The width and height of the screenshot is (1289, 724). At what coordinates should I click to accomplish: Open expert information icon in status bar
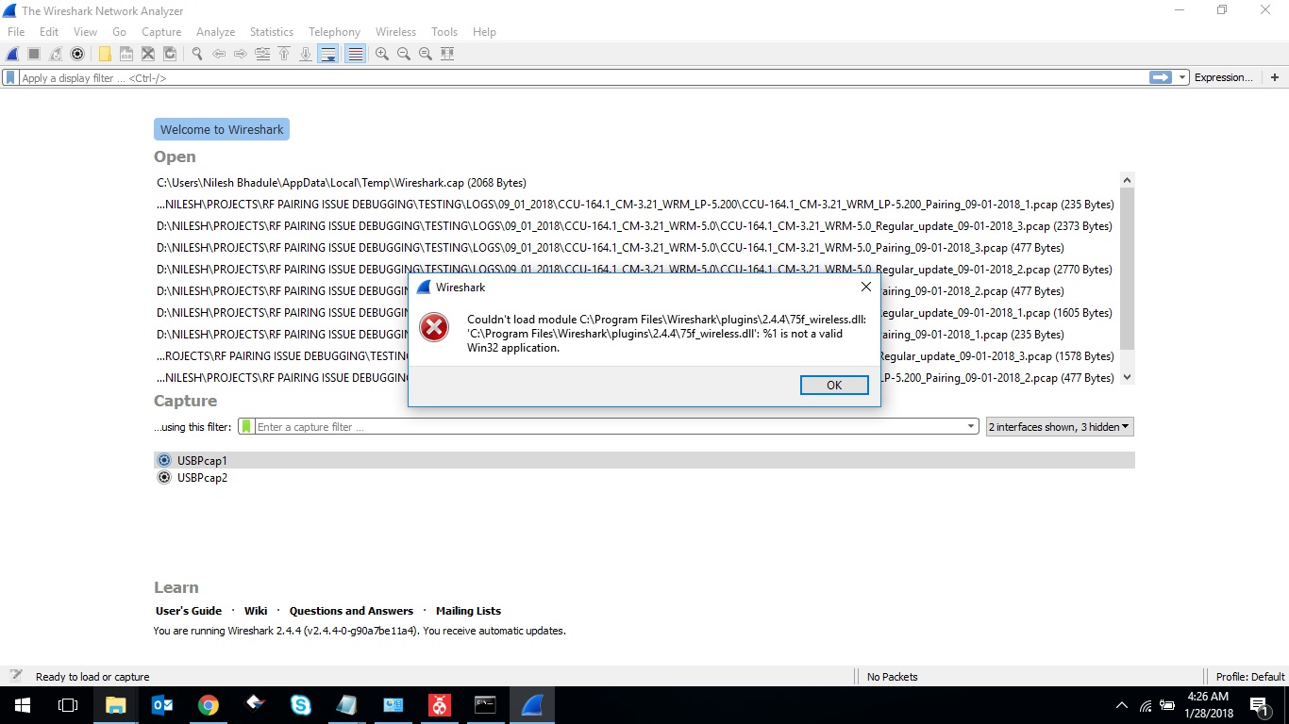pyautogui.click(x=16, y=676)
